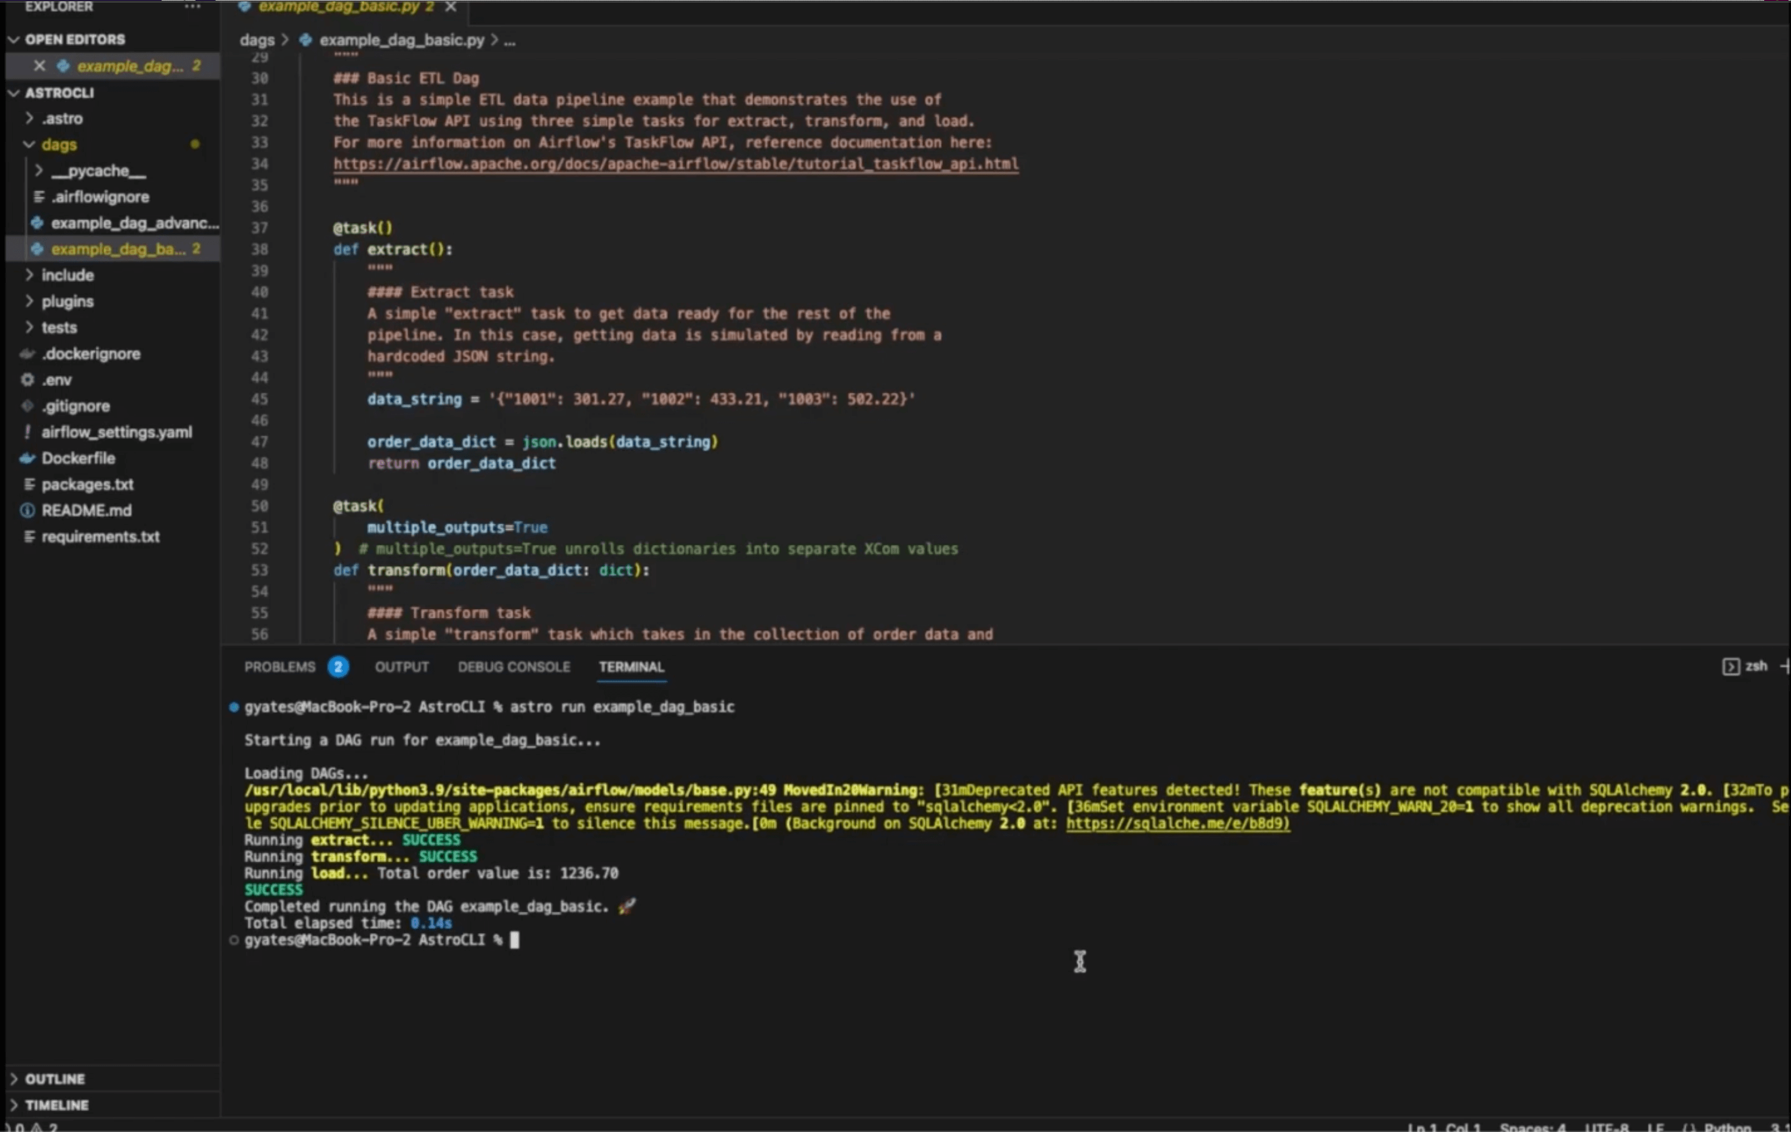The height and width of the screenshot is (1132, 1791).
Task: Close the example_dag_basic.py editor tab
Action: [x=450, y=7]
